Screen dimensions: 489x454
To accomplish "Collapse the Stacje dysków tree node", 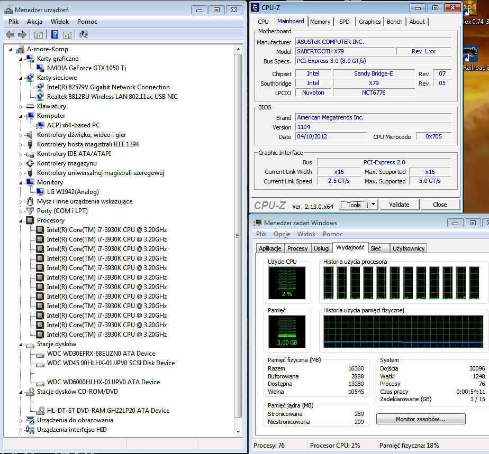I will coord(21,345).
